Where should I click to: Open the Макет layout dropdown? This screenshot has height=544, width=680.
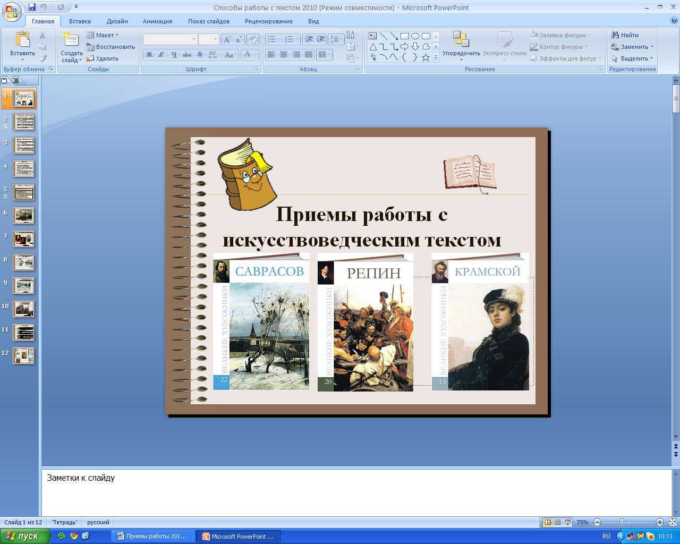[x=103, y=35]
